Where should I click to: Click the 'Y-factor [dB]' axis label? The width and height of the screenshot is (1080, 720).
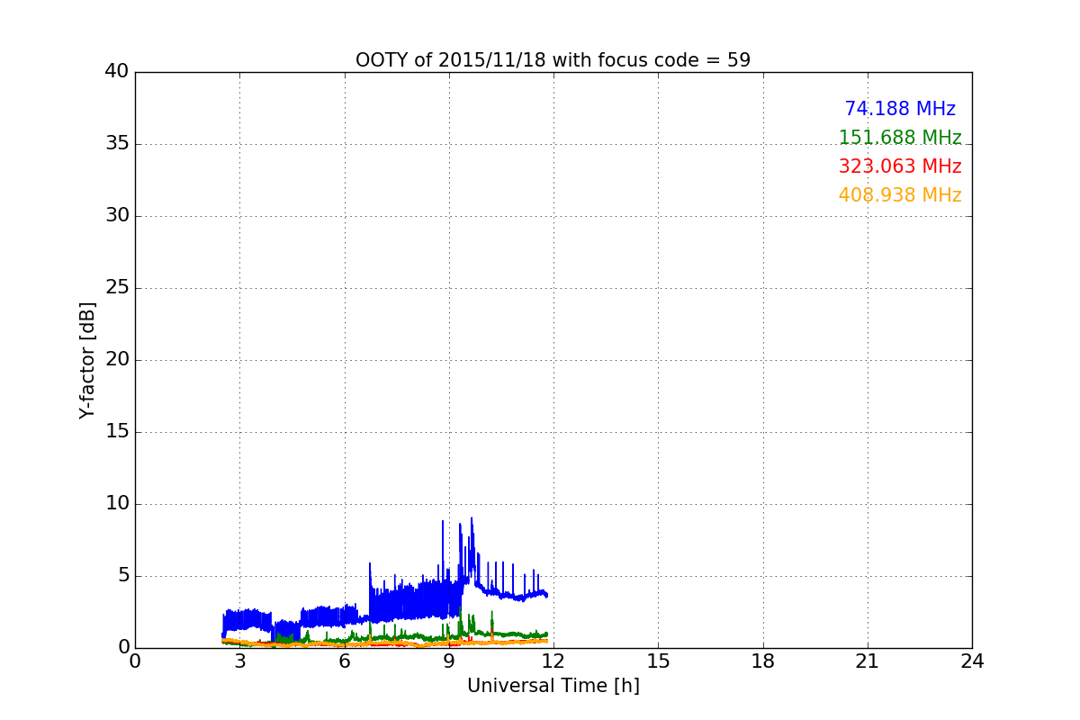(x=87, y=360)
